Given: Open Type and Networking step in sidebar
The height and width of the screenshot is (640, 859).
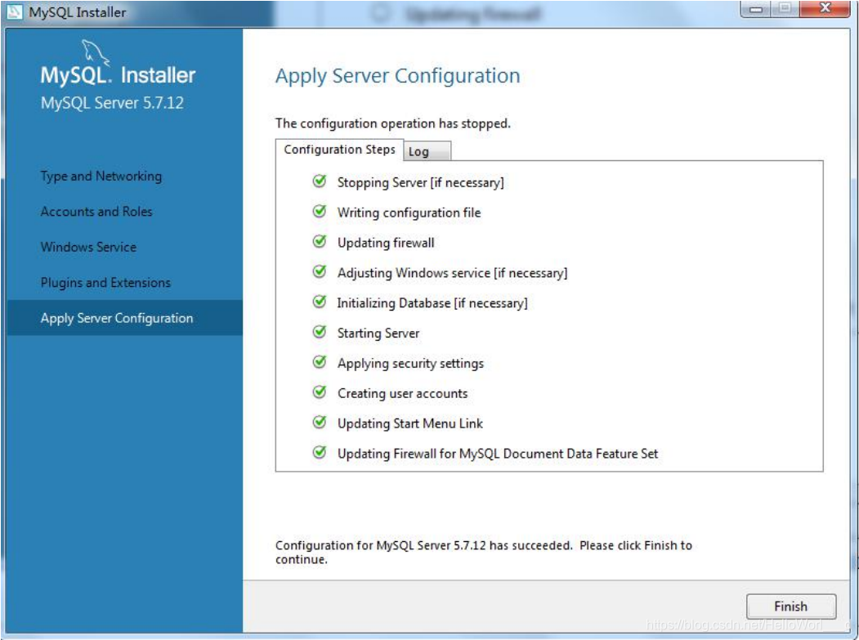Looking at the screenshot, I should pos(101,176).
